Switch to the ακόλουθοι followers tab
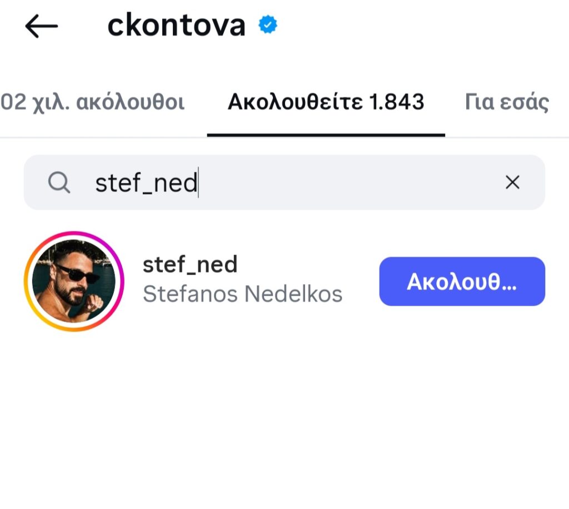Viewport: 569px width, 509px height. pos(93,102)
